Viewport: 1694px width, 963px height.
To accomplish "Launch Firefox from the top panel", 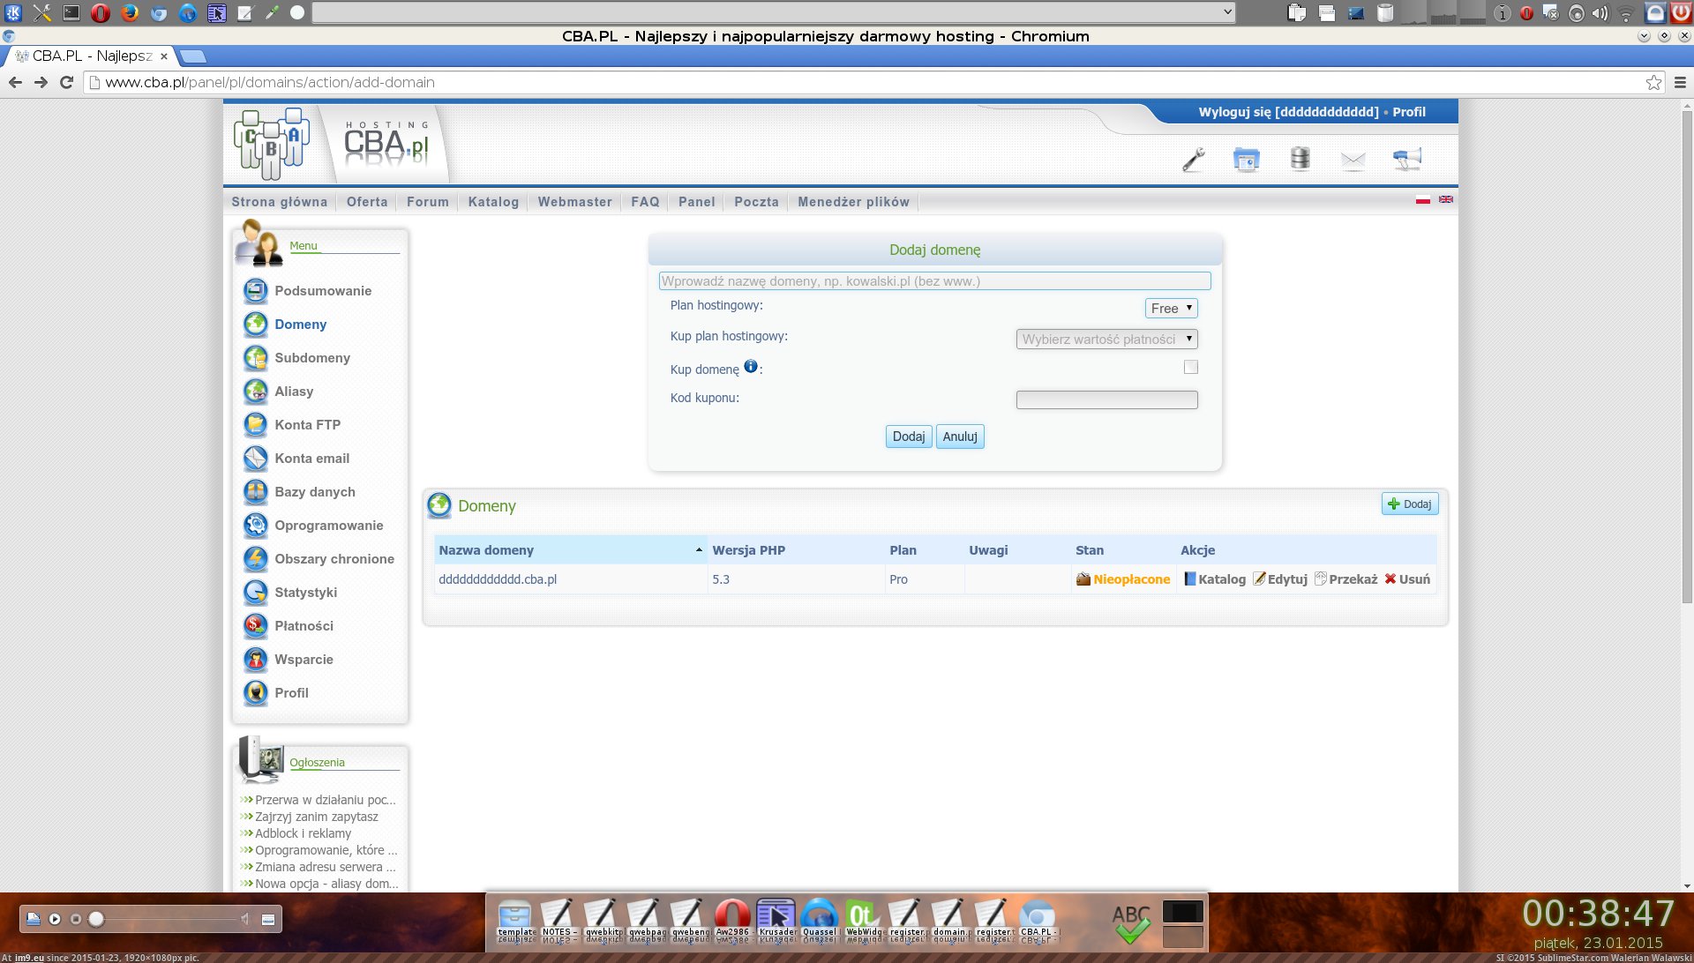I will [130, 12].
